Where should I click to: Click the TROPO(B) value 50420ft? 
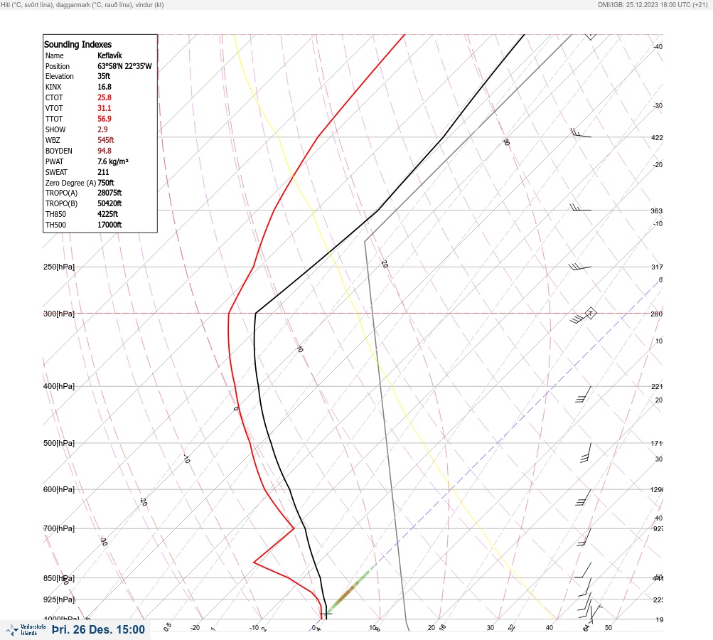(x=109, y=203)
